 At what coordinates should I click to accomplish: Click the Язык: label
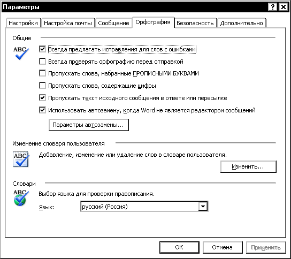pyautogui.click(x=47, y=207)
